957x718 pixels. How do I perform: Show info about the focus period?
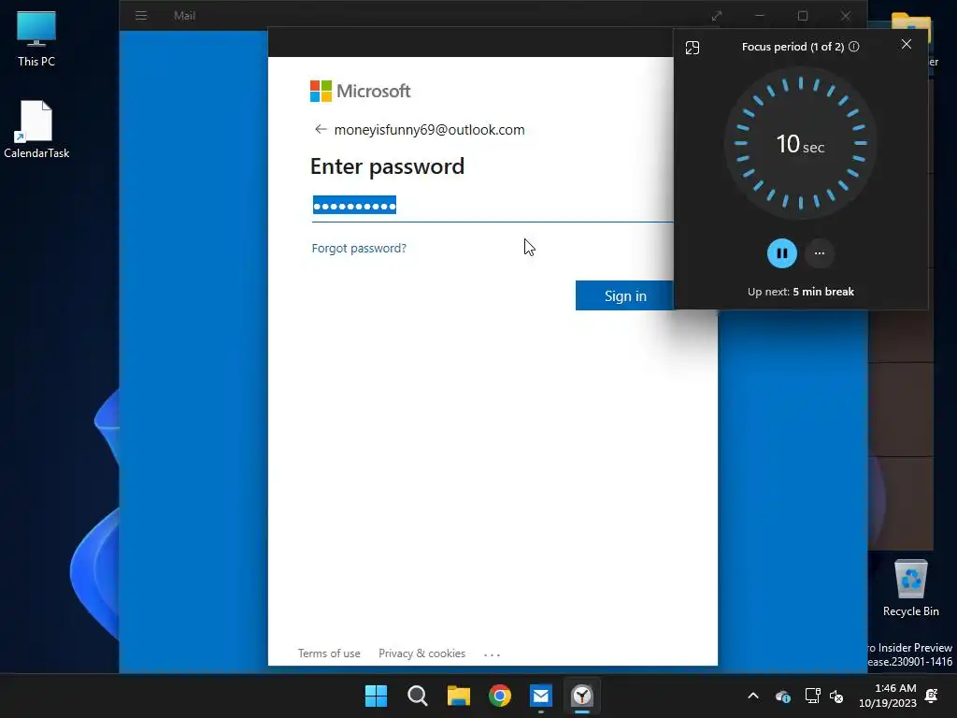coord(854,47)
